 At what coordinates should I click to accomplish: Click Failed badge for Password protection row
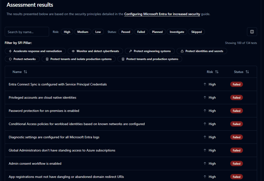(x=236, y=111)
